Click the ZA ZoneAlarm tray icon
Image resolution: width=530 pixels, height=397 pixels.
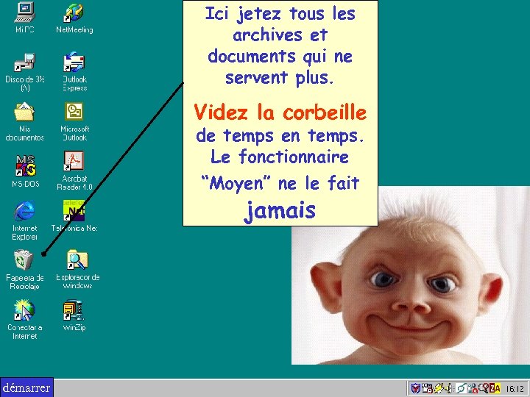495,388
